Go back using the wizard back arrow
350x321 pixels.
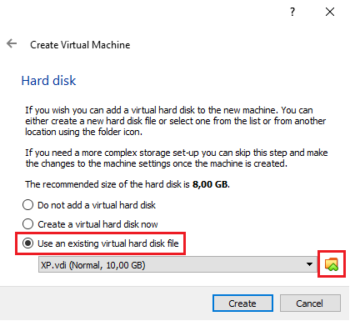[12, 43]
